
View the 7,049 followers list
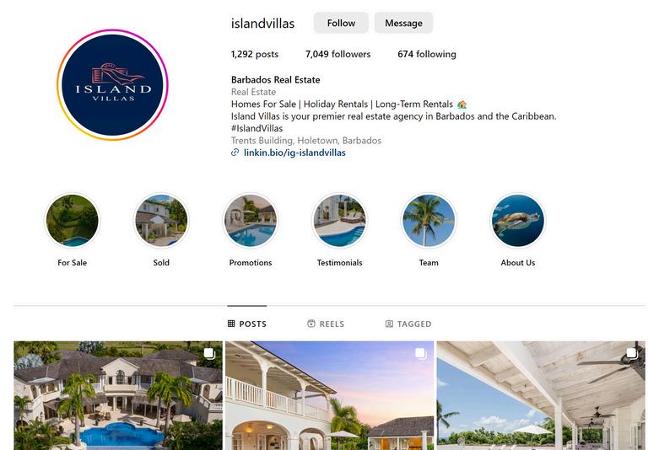pyautogui.click(x=337, y=54)
